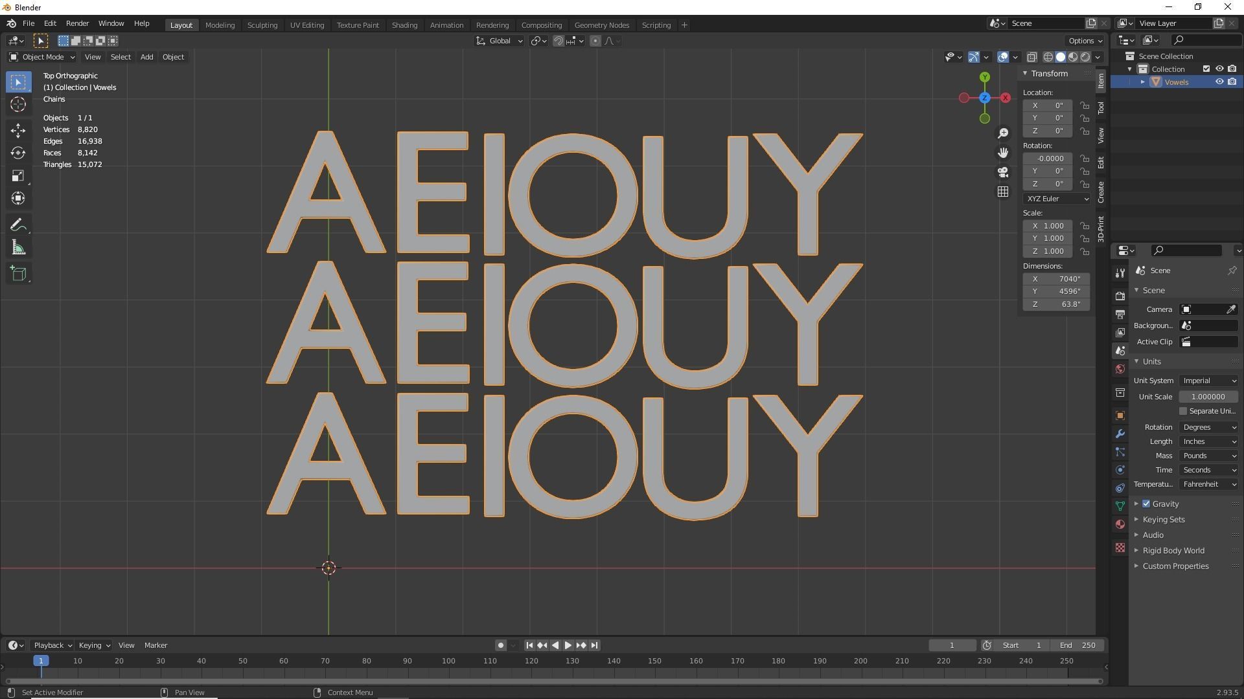
Task: Open the Unit System Imperial dropdown
Action: [1208, 381]
